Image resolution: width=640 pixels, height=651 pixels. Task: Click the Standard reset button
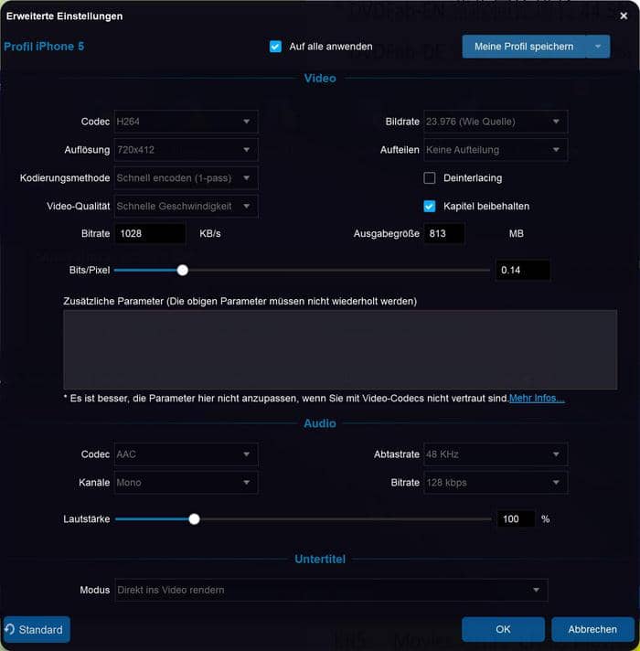tap(37, 629)
